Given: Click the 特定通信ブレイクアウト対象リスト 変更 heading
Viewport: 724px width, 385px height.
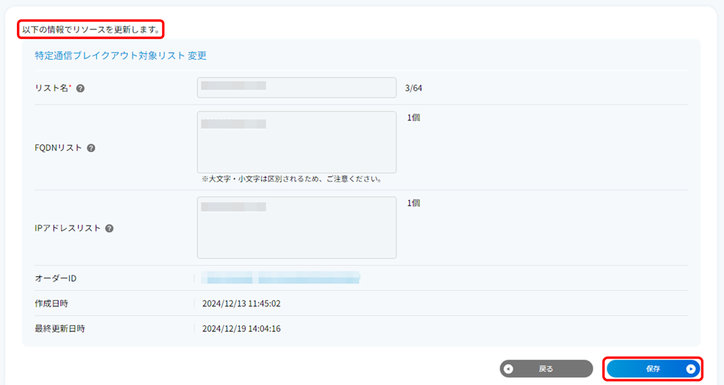Looking at the screenshot, I should (120, 55).
